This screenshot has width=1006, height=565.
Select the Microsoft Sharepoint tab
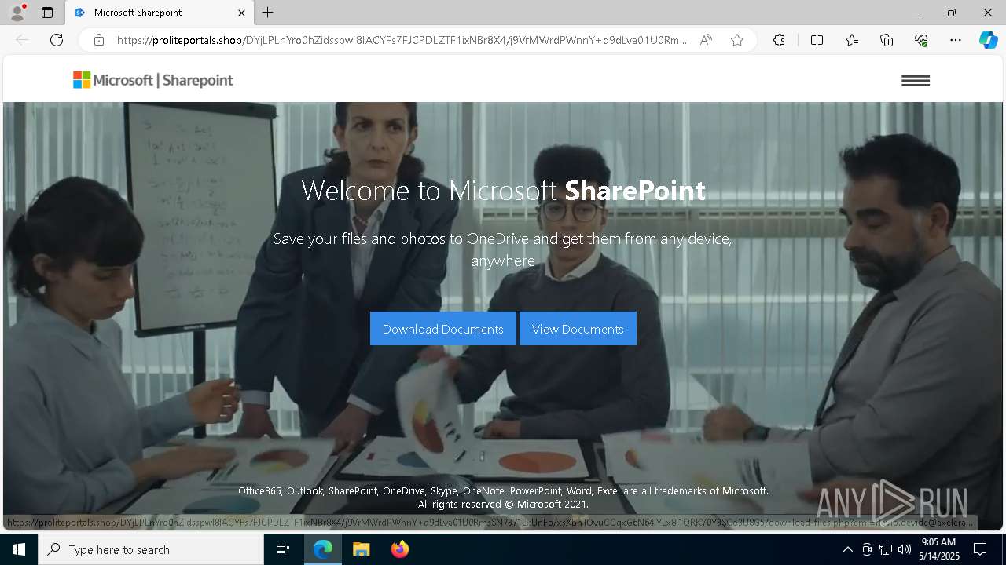160,13
